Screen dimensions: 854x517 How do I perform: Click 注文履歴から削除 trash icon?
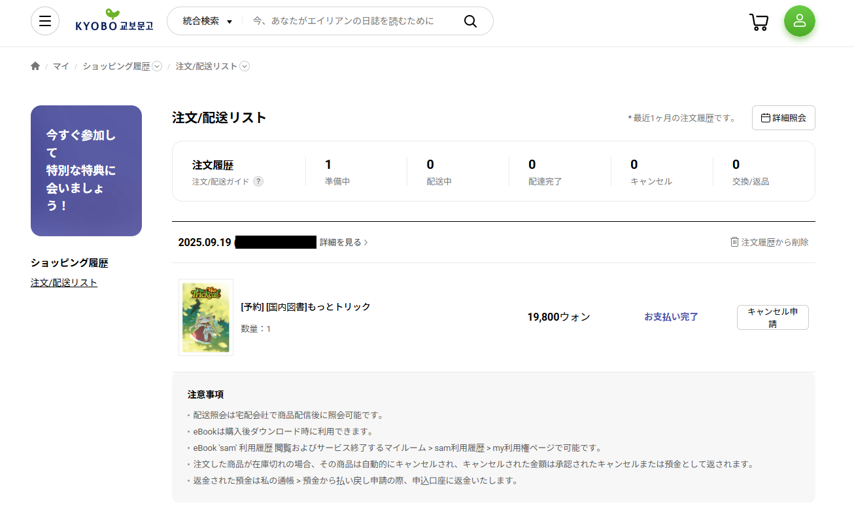click(x=734, y=242)
